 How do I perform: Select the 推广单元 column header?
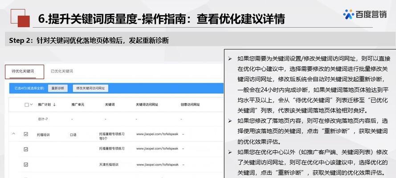(x=78, y=105)
